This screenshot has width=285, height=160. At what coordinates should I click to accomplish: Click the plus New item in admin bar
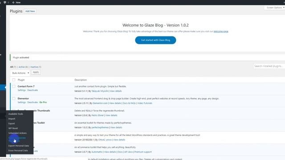tap(16, 2)
